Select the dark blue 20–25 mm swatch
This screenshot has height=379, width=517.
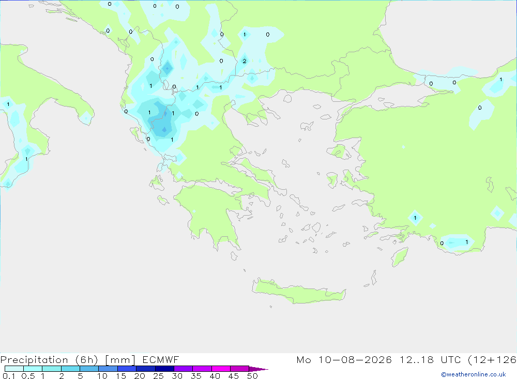tap(145, 369)
